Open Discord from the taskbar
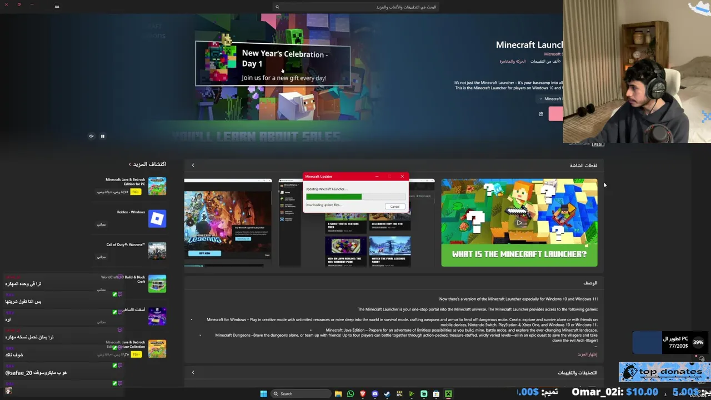 [375, 394]
